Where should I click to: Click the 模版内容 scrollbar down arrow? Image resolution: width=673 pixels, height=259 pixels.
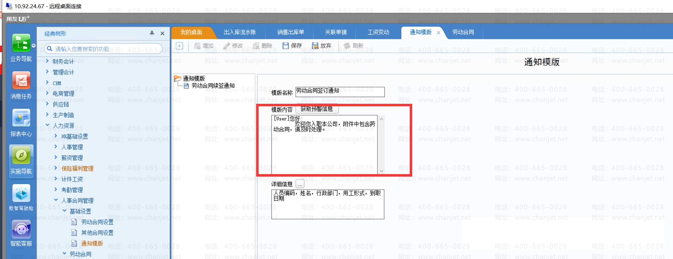click(381, 171)
